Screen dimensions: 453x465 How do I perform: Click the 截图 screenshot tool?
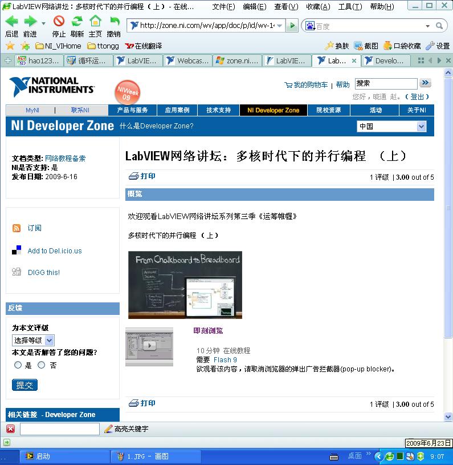click(366, 46)
